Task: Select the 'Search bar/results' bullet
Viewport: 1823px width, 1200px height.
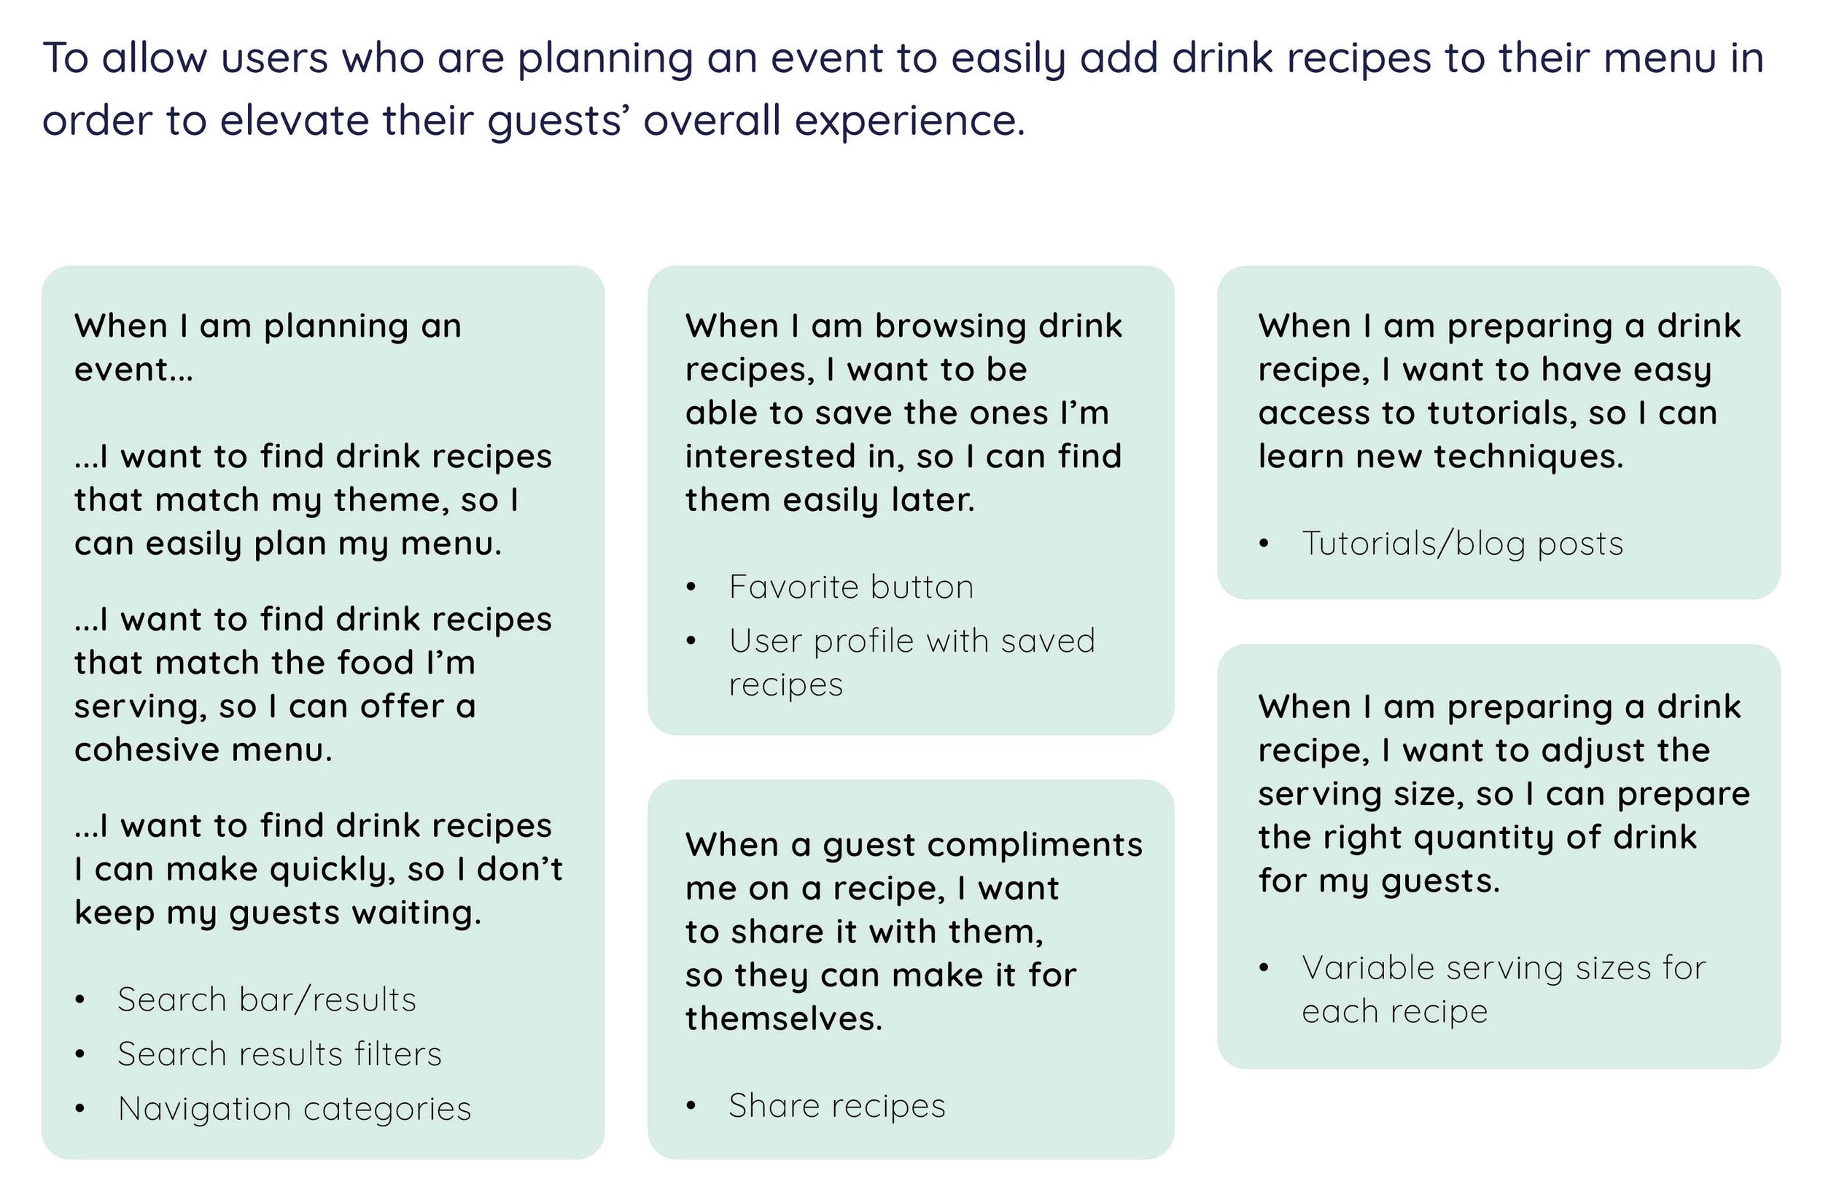Action: click(267, 1000)
